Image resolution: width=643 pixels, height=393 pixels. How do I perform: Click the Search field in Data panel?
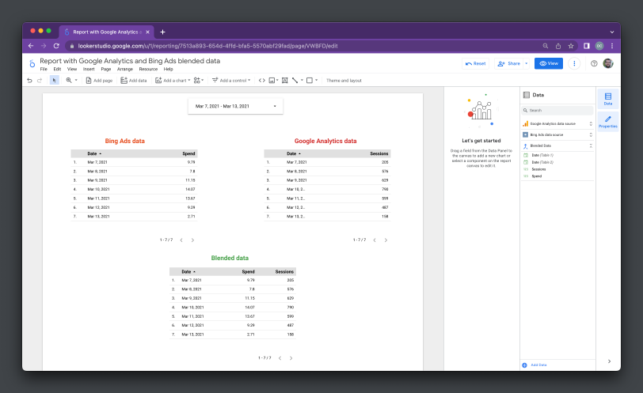(557, 111)
